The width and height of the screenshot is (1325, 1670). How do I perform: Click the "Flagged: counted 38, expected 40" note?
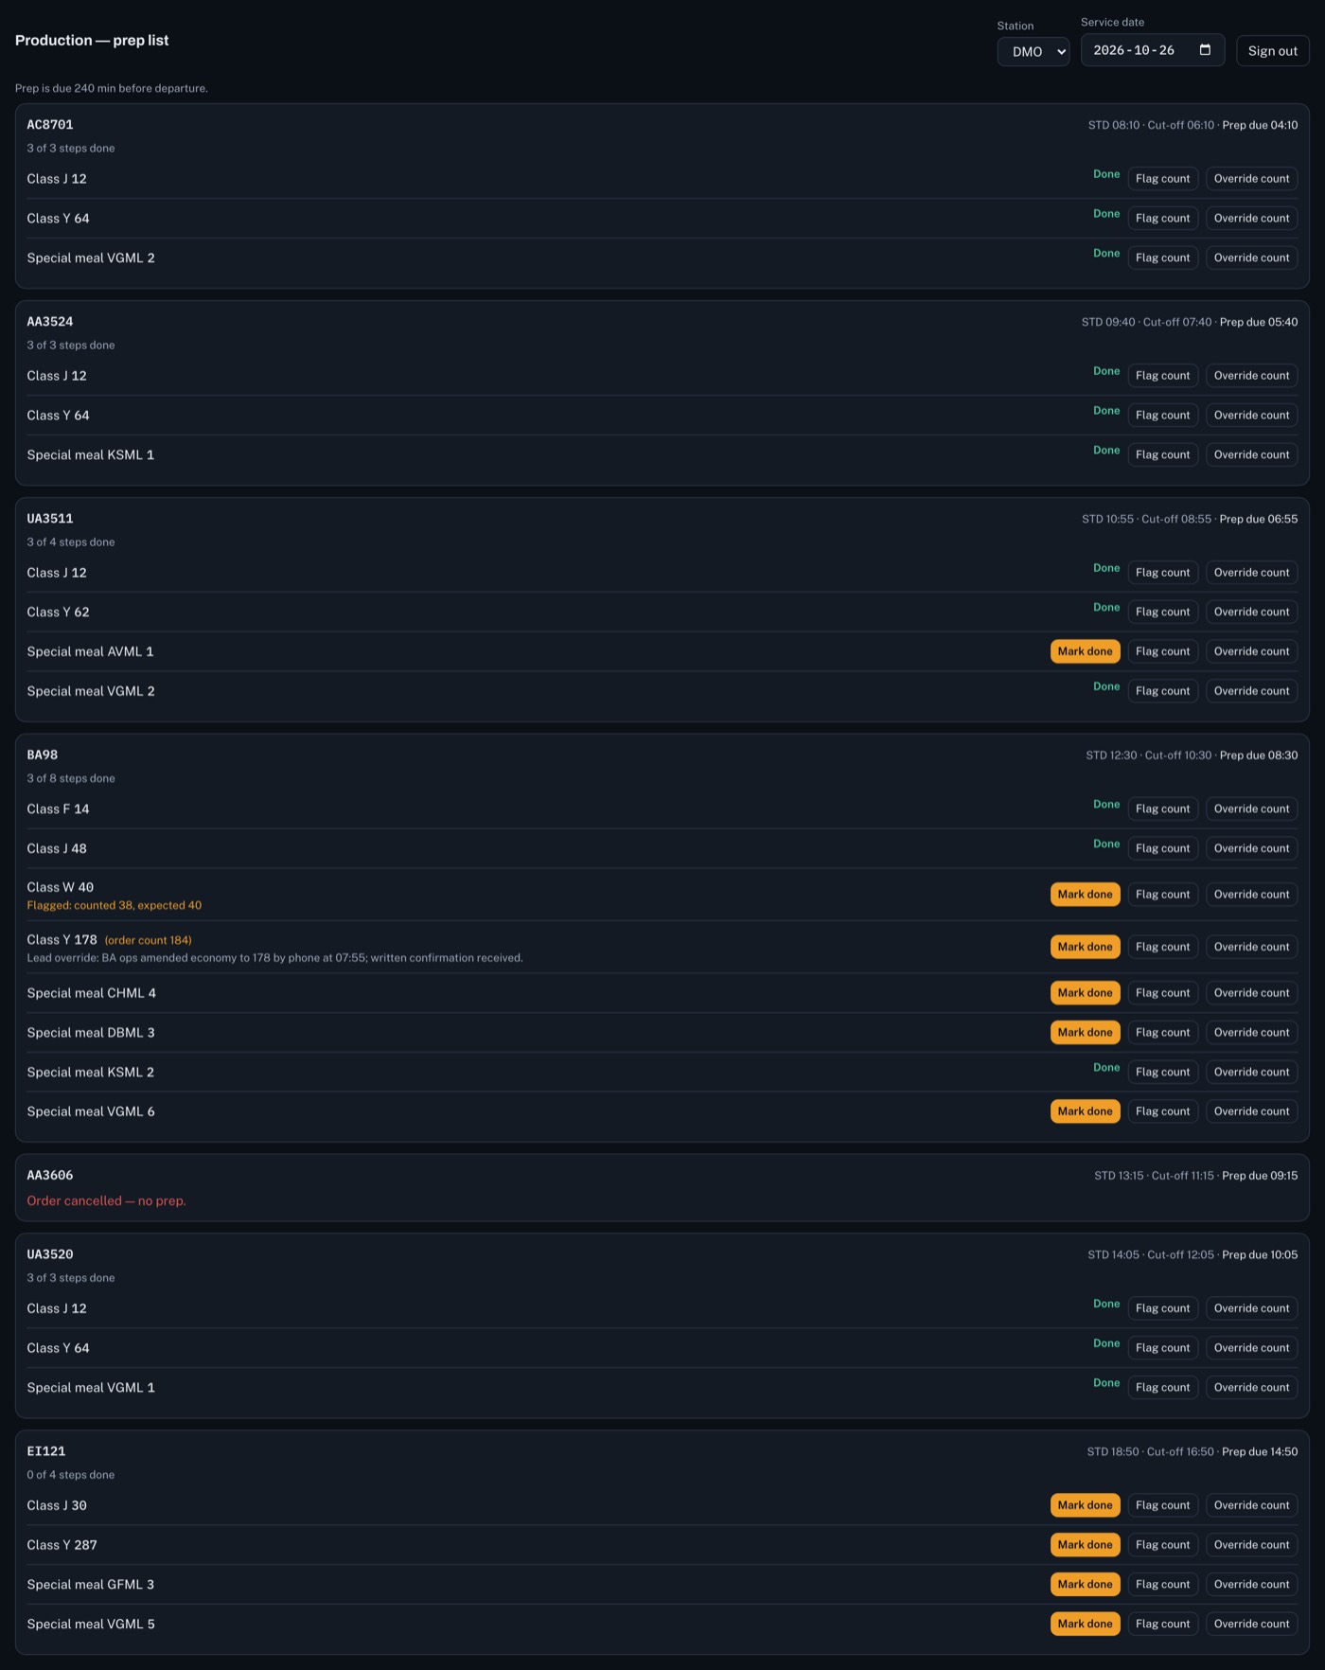coord(115,906)
